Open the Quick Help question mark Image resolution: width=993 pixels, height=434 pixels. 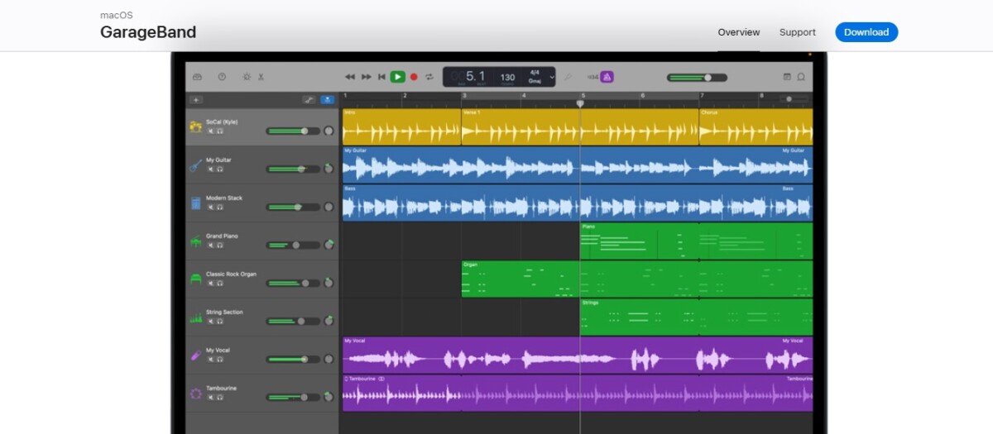point(222,77)
